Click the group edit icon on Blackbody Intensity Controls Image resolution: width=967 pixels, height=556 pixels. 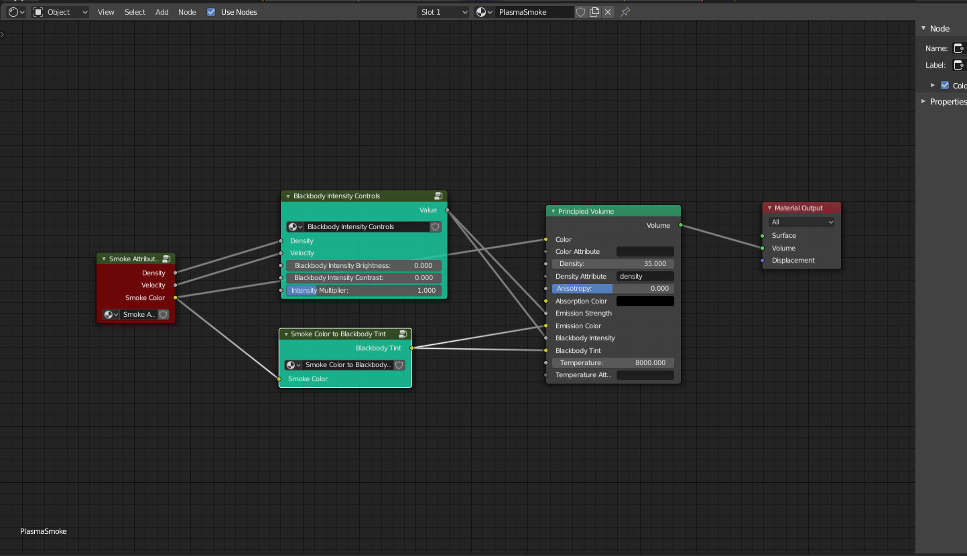pos(438,196)
